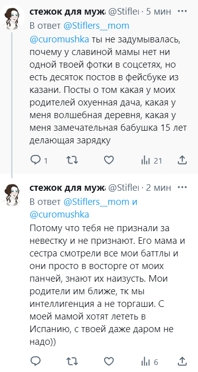Open the three-dot menu on the first tweet
This screenshot has height=372, width=198.
coord(182,12)
